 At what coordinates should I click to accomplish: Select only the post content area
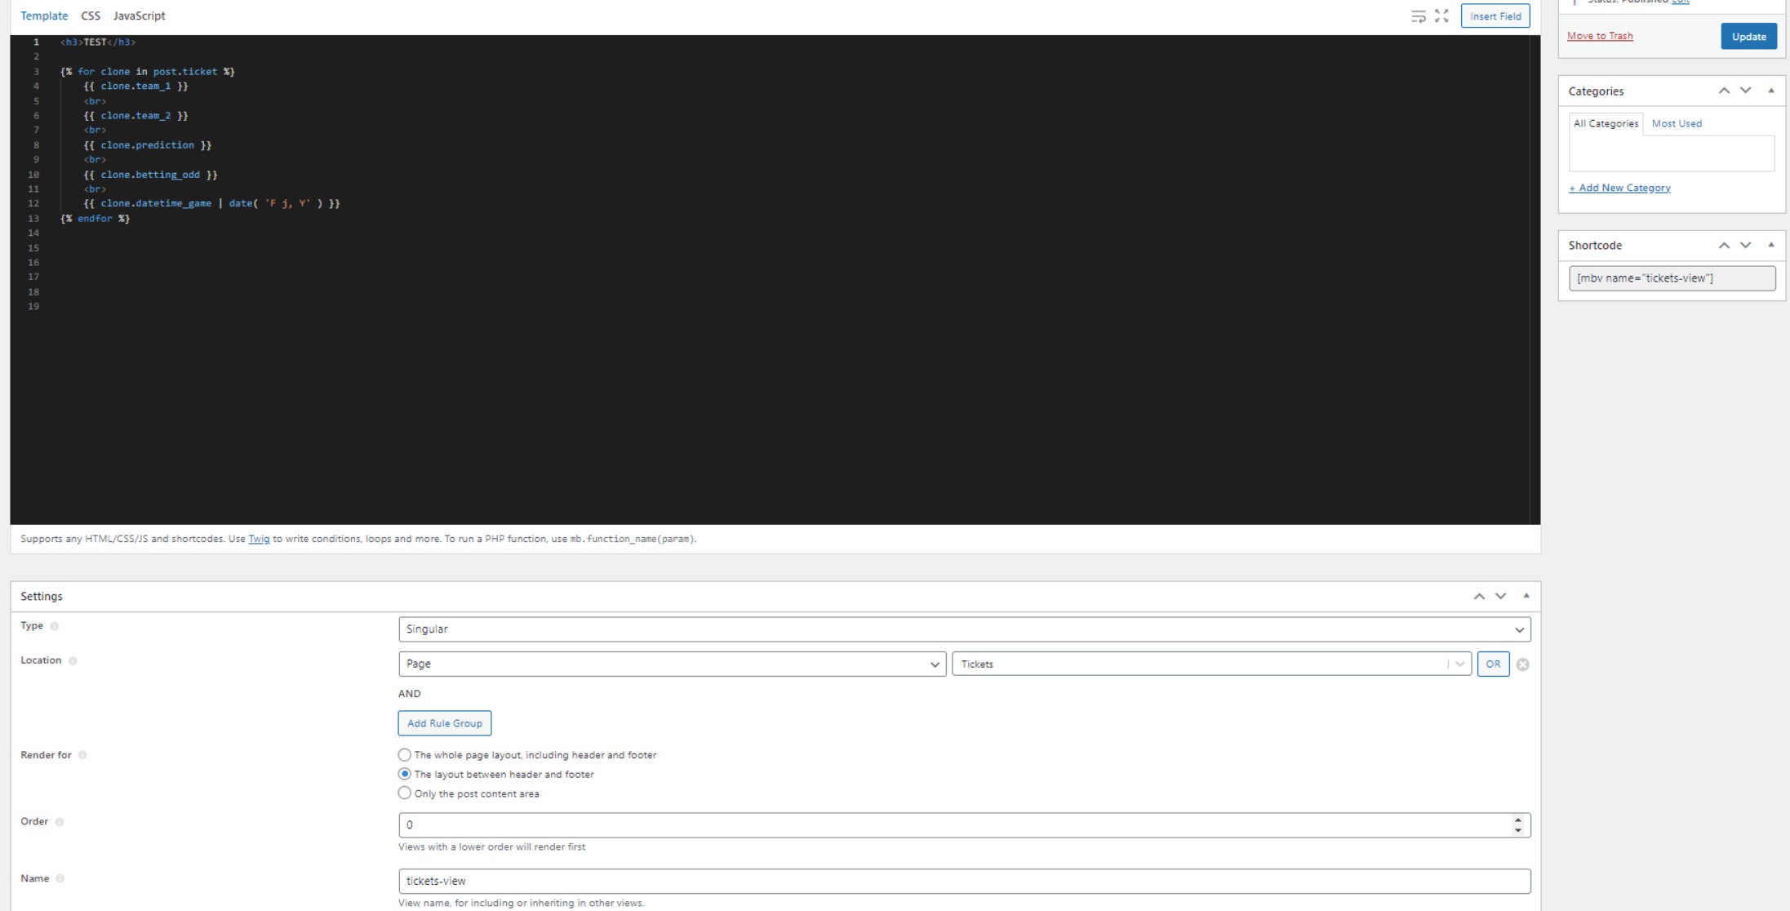(x=405, y=793)
